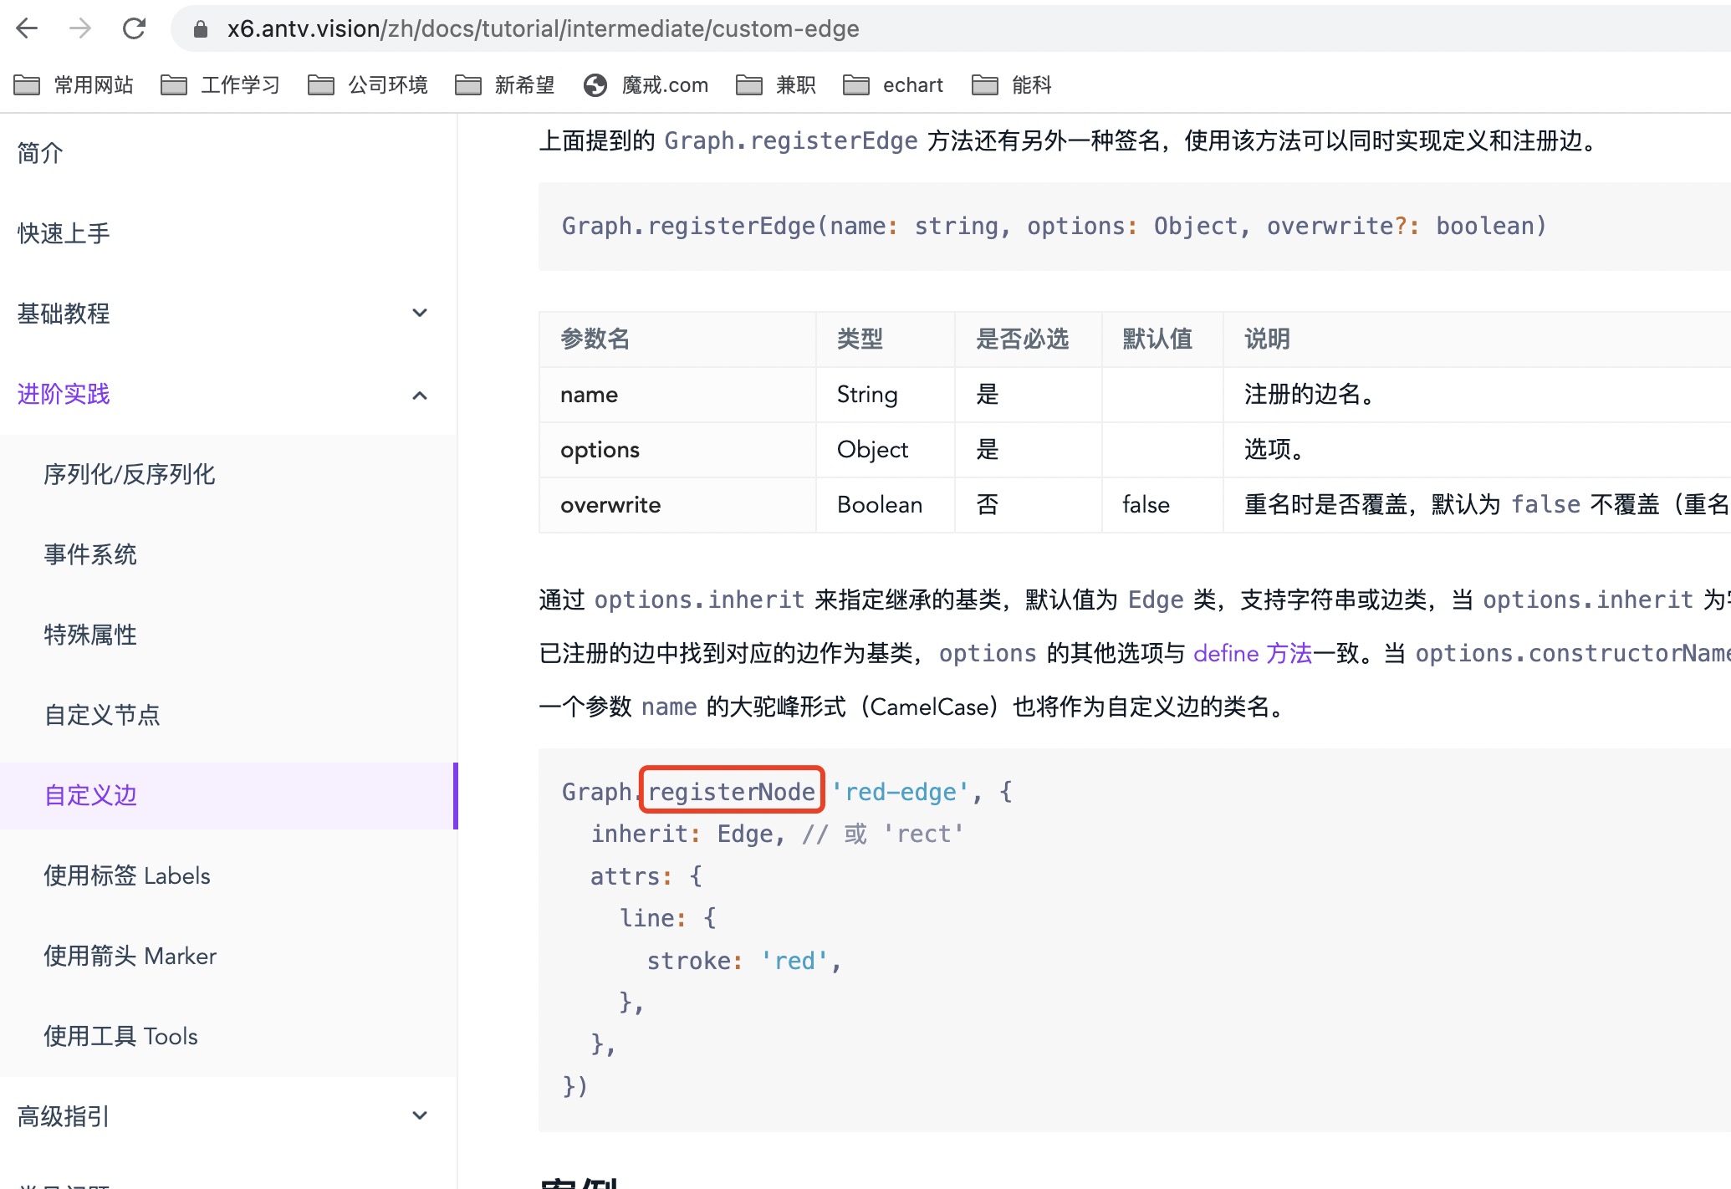1731x1189 pixels.
Task: Click the stroke: 'red' code line
Action: coord(744,961)
